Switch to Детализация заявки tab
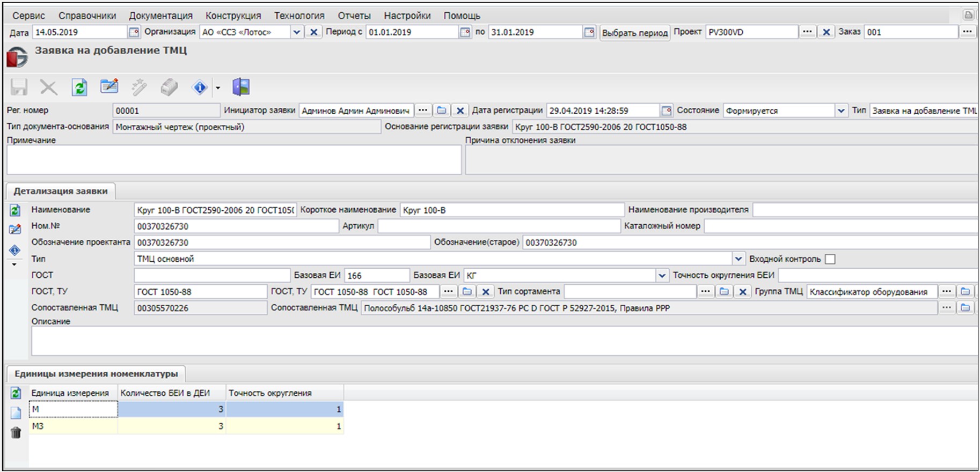Viewport: 980px width, 472px height. pos(61,191)
